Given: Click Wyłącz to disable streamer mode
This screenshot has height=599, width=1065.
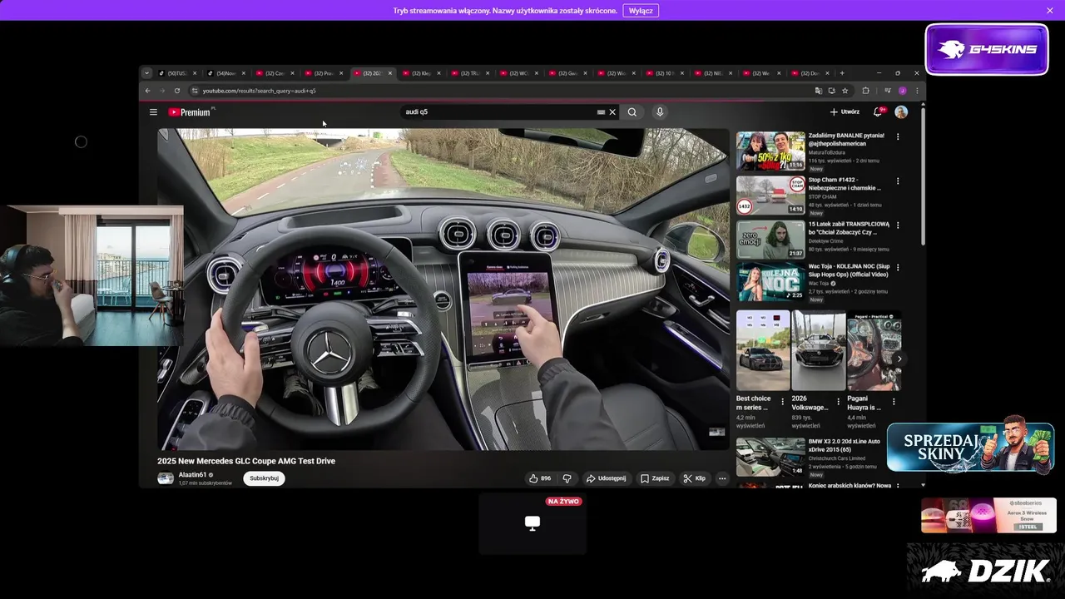Looking at the screenshot, I should 641,11.
